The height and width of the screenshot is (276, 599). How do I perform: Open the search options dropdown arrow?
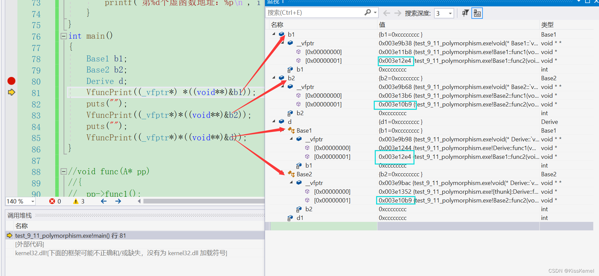tap(375, 13)
